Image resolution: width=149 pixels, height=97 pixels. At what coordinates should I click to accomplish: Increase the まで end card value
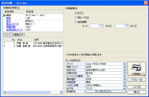click(127, 25)
